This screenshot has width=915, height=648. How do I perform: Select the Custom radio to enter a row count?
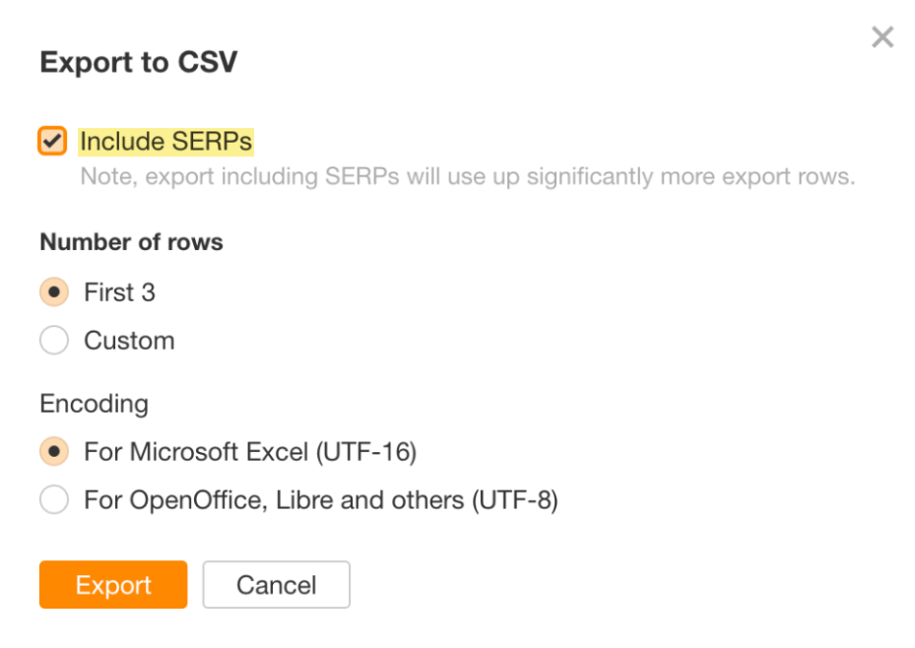tap(54, 341)
